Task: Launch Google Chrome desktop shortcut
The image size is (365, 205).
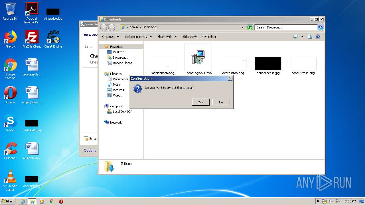Action: (x=10, y=69)
